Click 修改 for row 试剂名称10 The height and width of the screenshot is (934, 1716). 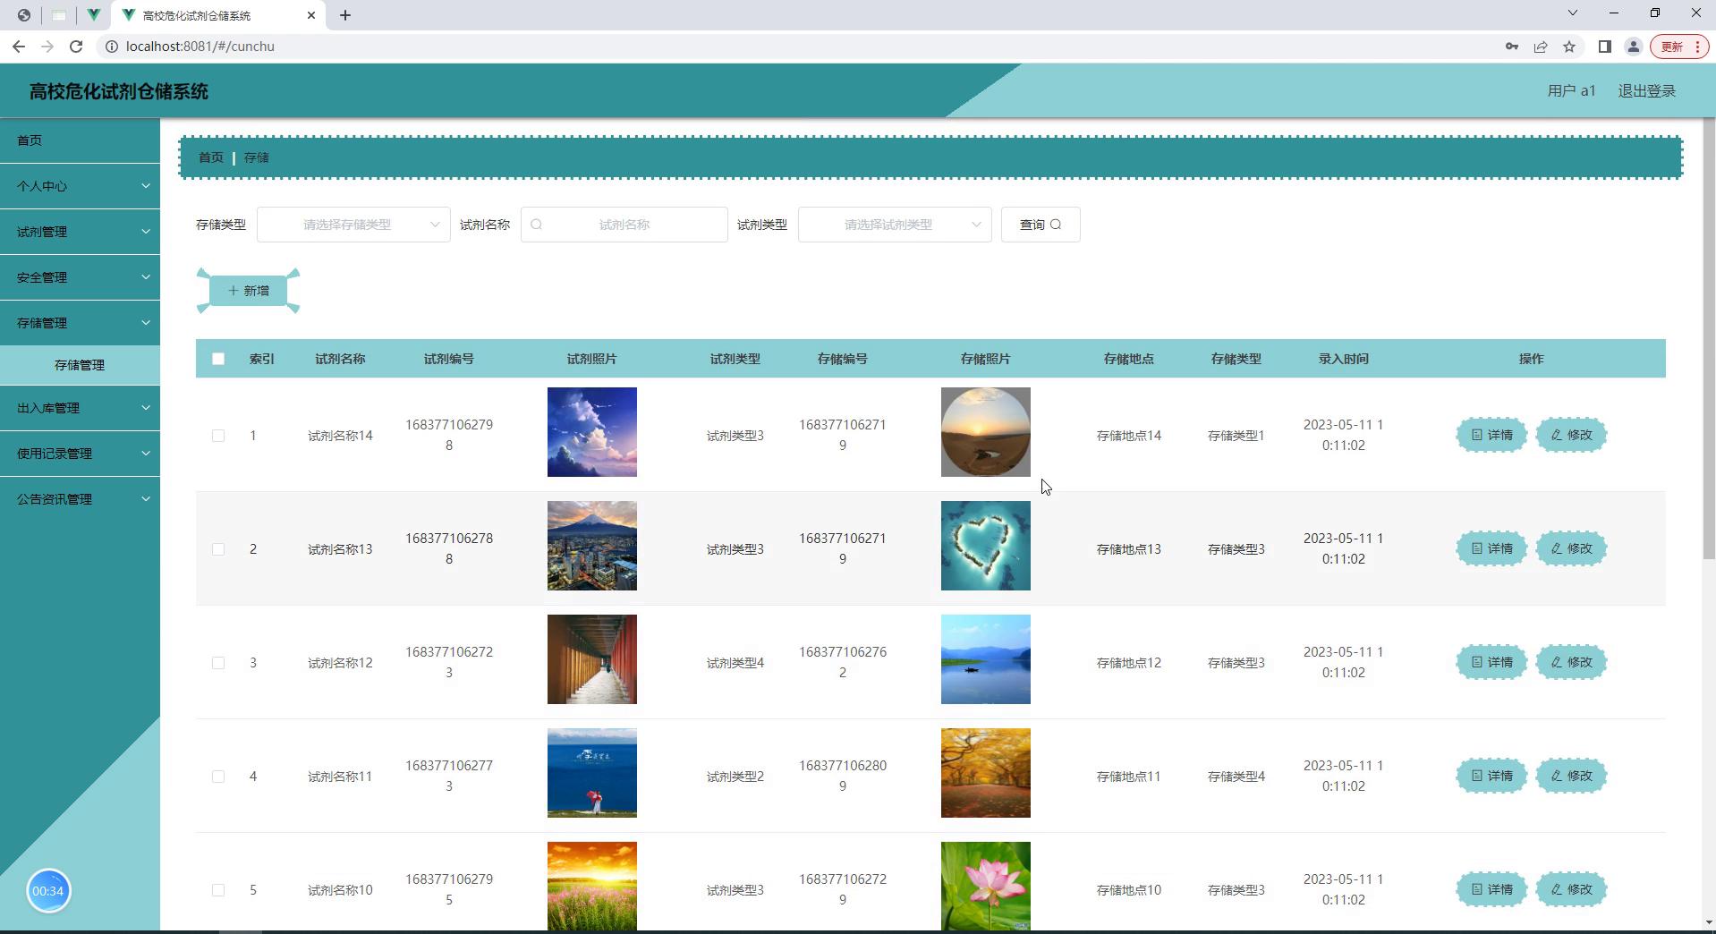[x=1571, y=889]
